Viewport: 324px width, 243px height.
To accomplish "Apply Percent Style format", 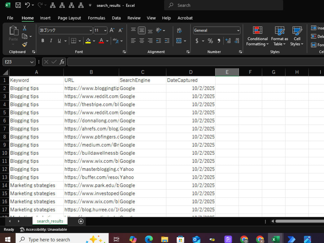I will (210, 41).
